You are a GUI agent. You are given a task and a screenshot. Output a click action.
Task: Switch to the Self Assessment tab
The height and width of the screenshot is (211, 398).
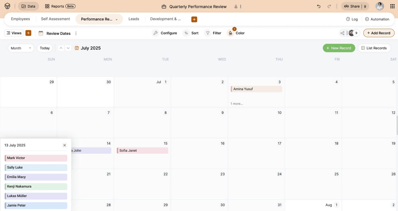[55, 19]
